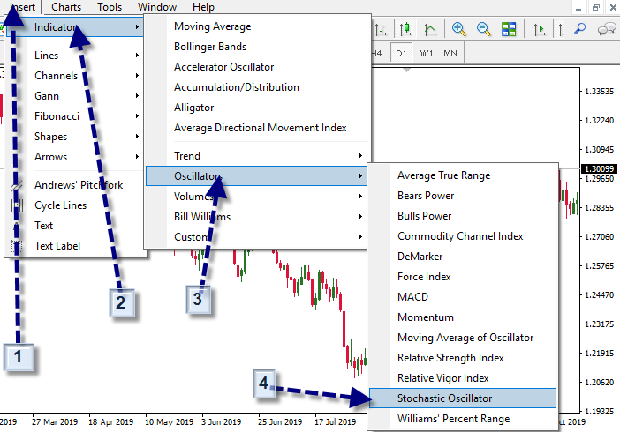Select Average True Range
Image resolution: width=620 pixels, height=432 pixels.
click(x=462, y=175)
